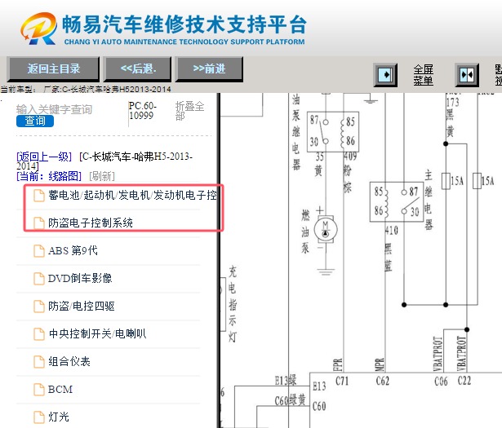Open the BCM entry
Viewport: 502px width, 428px height.
60,390
